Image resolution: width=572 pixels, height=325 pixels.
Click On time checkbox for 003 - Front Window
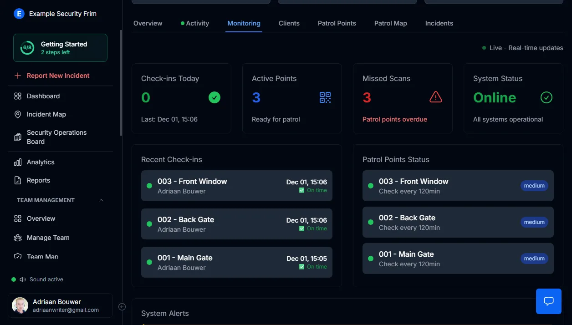point(301,190)
